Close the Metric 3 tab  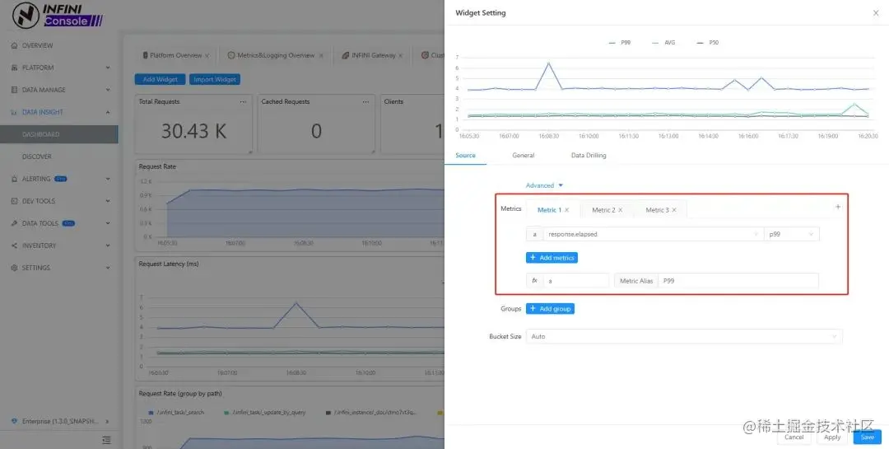click(674, 210)
